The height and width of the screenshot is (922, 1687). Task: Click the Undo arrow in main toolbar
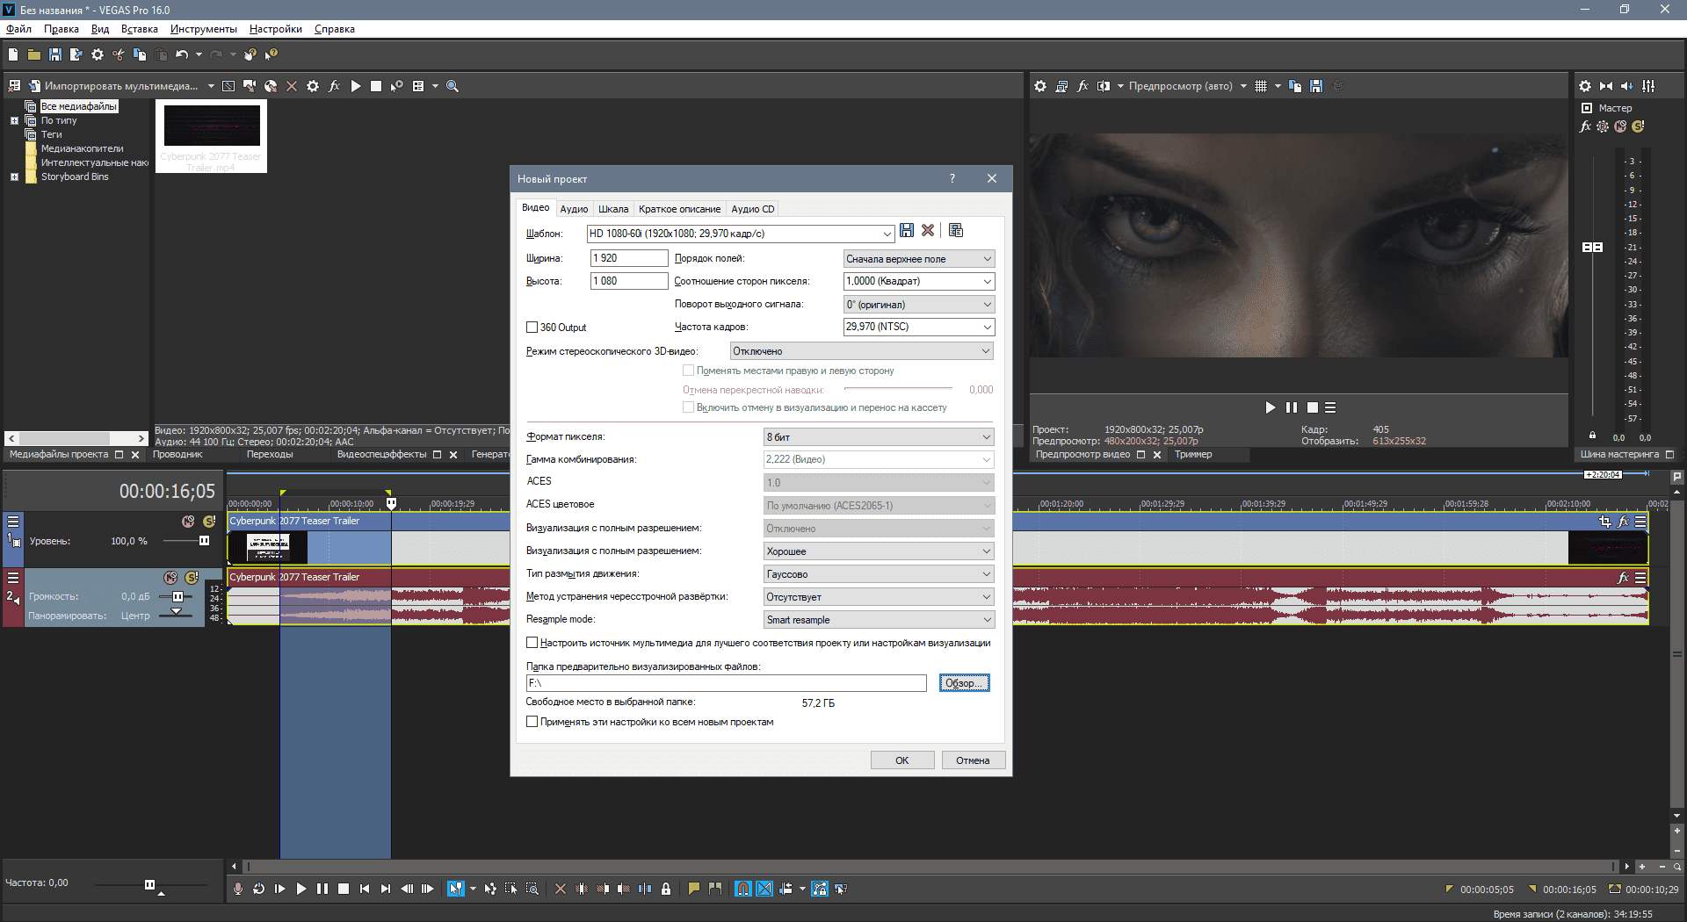coord(181,54)
